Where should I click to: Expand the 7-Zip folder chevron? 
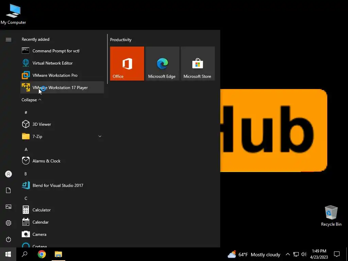click(100, 136)
